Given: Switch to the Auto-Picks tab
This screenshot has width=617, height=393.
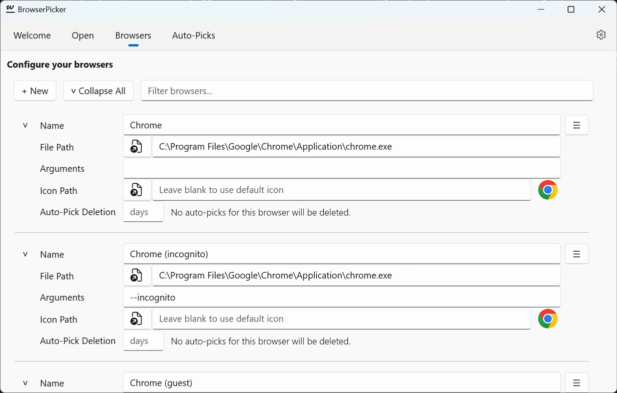Looking at the screenshot, I should (193, 35).
